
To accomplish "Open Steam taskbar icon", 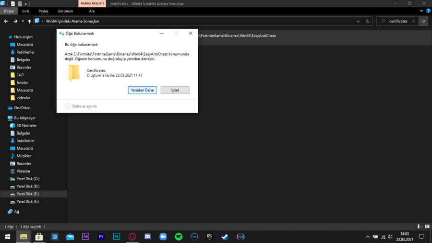I will (225, 237).
